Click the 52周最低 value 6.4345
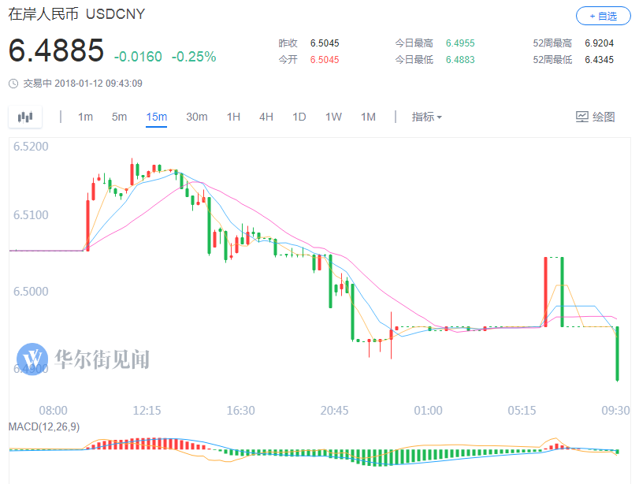This screenshot has width=639, height=484. (x=599, y=60)
